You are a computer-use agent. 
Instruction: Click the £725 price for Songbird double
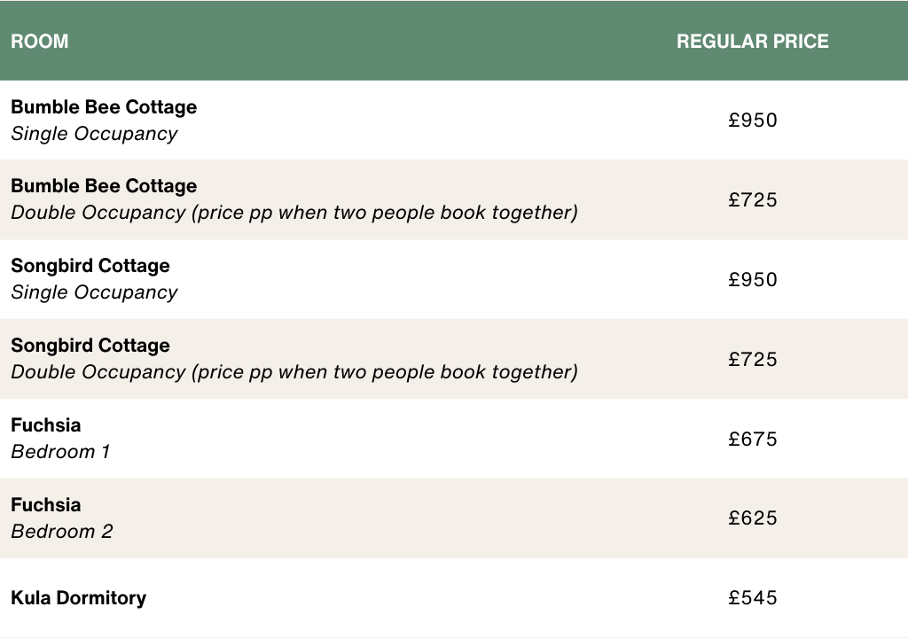(752, 359)
